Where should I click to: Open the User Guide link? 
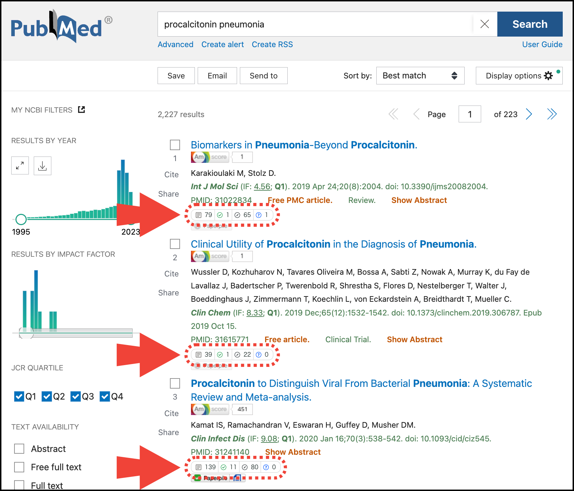pyautogui.click(x=542, y=44)
